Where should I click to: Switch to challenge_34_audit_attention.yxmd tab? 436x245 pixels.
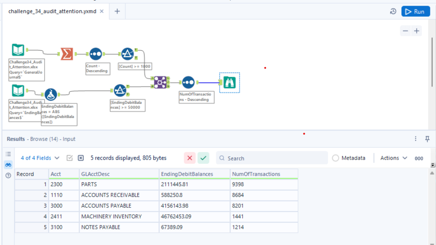pos(52,11)
